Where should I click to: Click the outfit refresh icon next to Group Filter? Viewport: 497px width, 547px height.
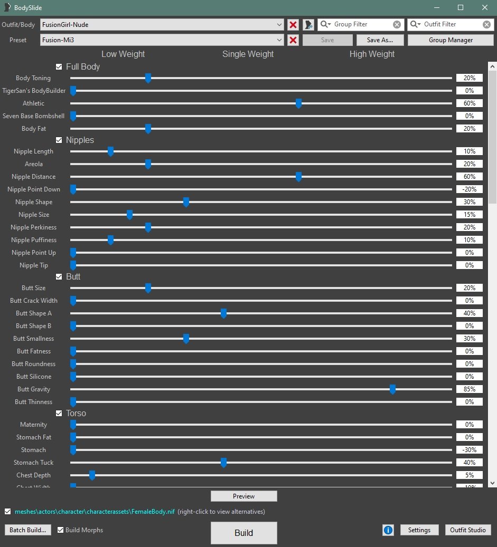[x=308, y=25]
